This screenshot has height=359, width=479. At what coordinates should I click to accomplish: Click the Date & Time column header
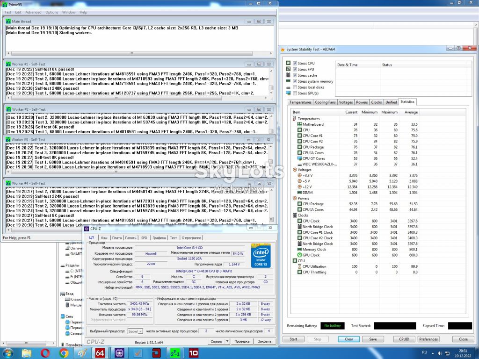(x=358, y=65)
